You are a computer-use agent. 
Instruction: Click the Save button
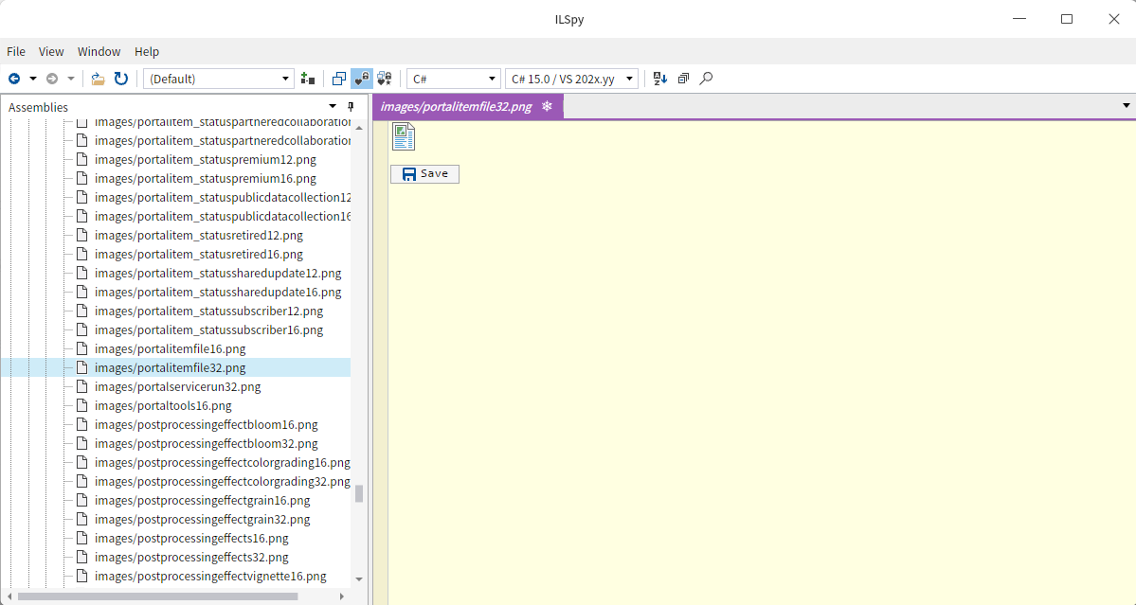point(424,173)
